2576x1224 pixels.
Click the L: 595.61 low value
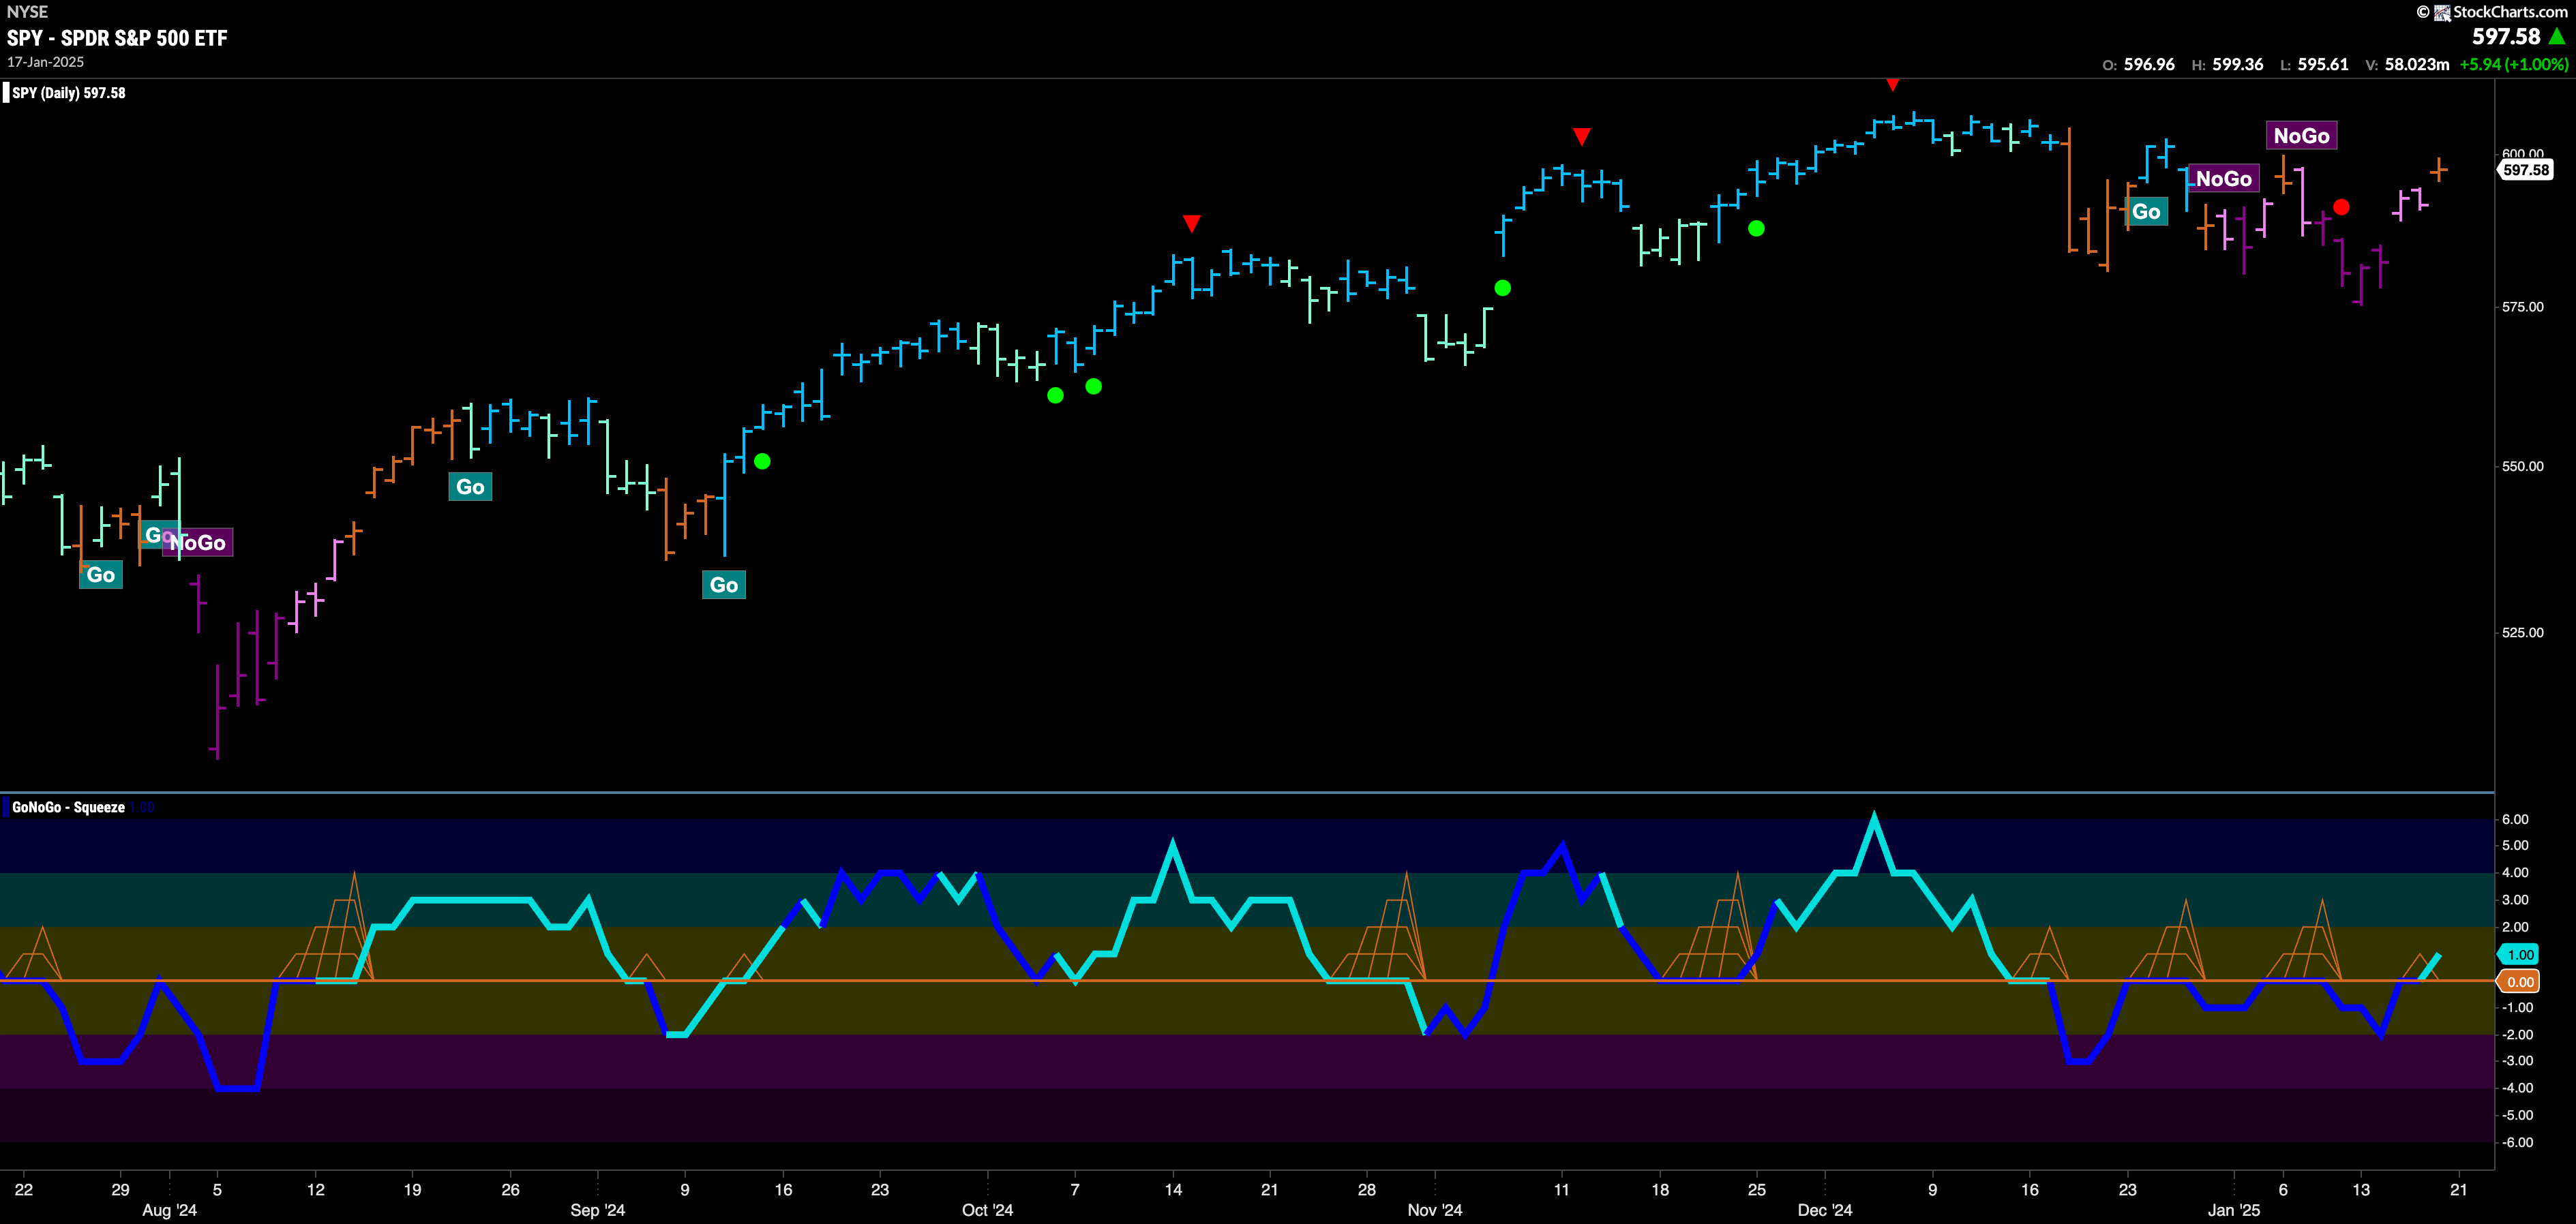click(x=2314, y=64)
